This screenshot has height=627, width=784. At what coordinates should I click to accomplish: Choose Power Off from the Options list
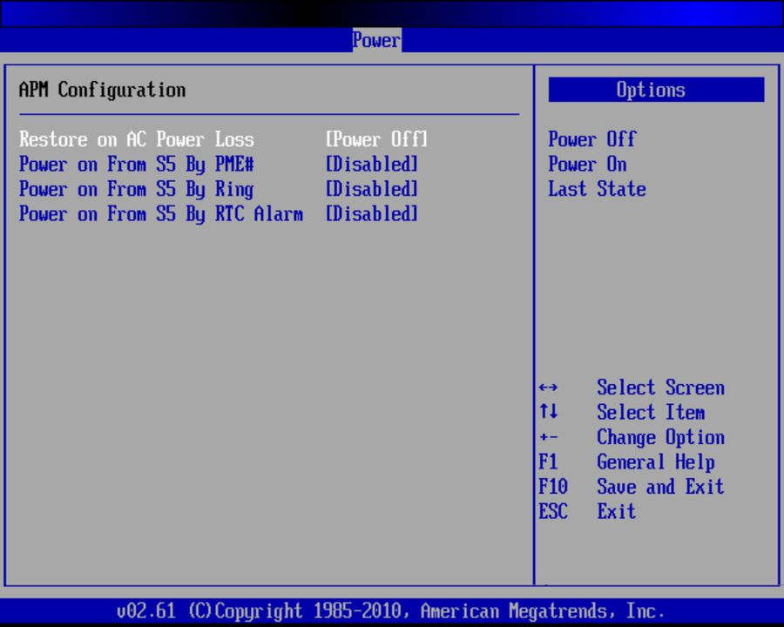click(x=591, y=139)
